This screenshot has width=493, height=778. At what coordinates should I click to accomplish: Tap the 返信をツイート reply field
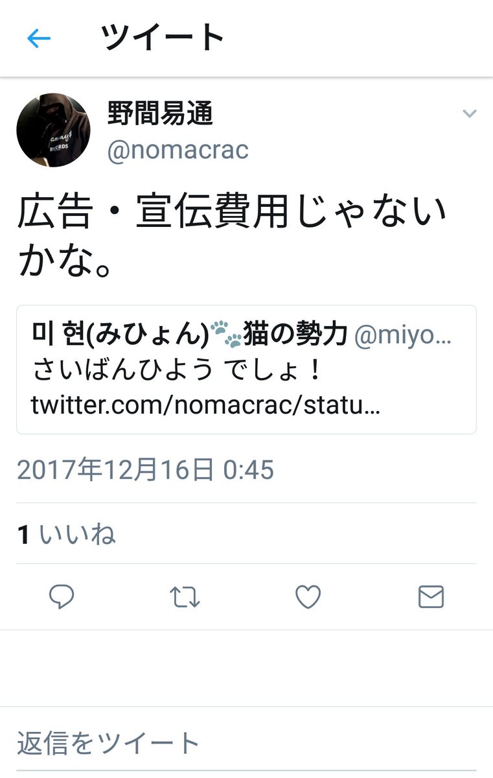tap(246, 742)
